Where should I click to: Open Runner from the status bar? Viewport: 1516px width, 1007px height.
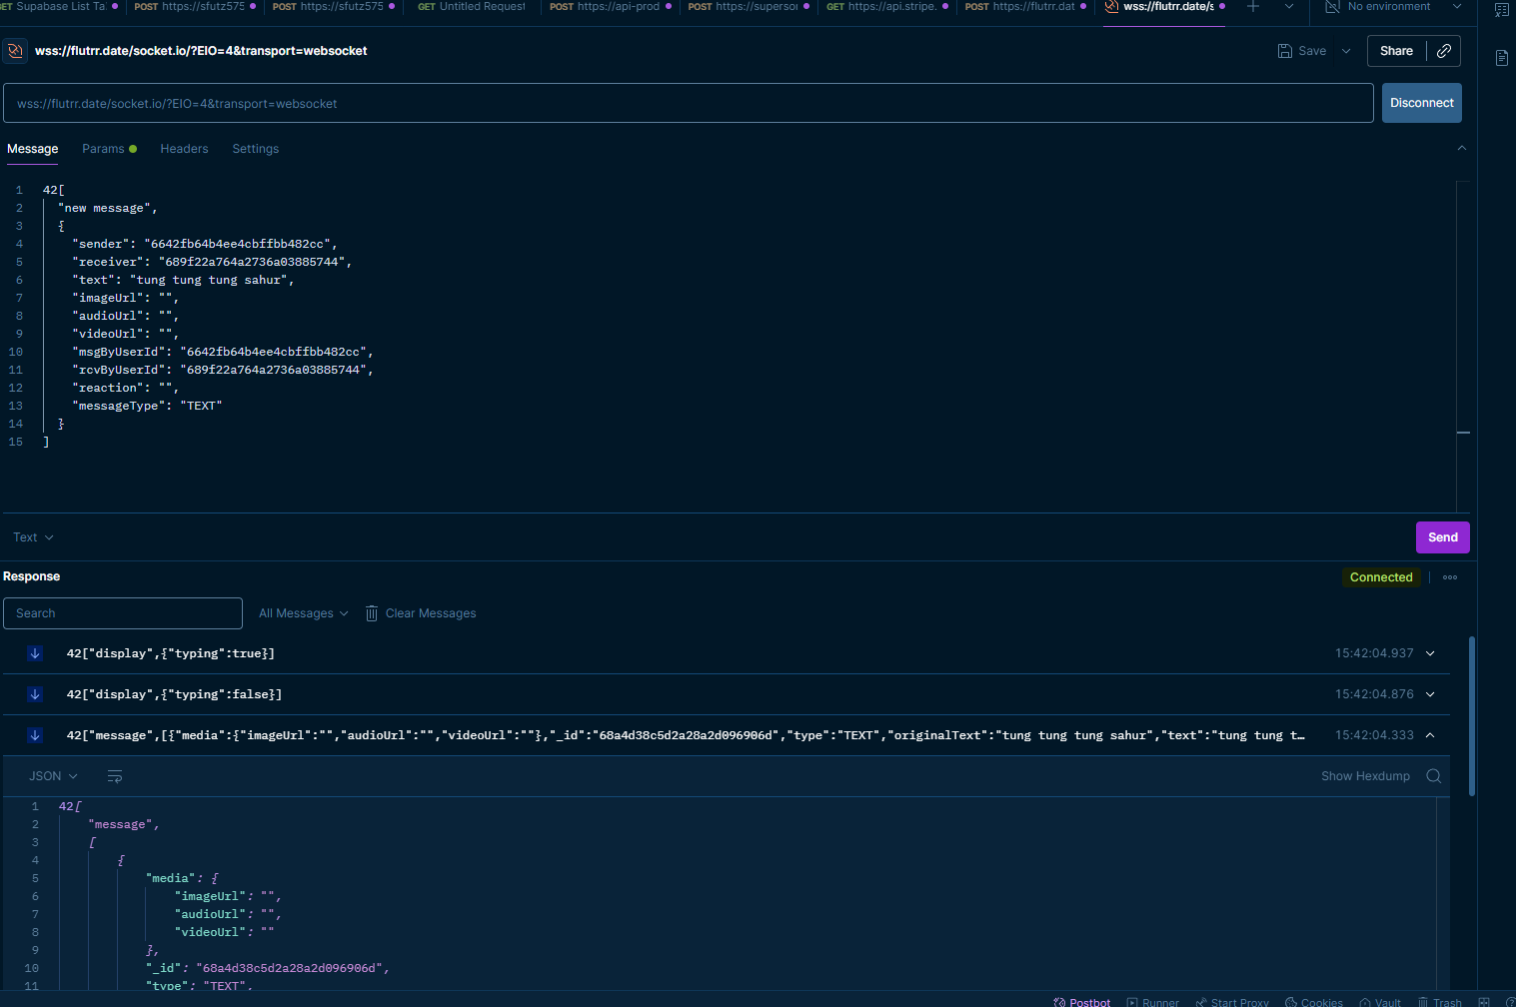pyautogui.click(x=1153, y=1002)
